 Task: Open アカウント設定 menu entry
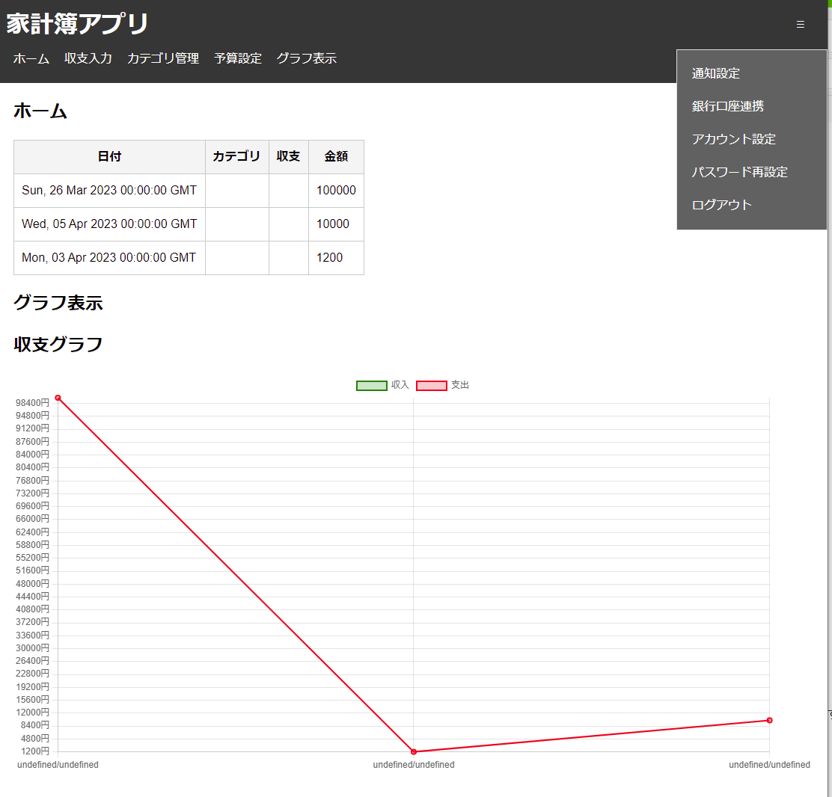[x=733, y=139]
